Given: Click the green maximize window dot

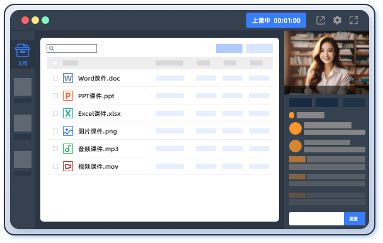Looking at the screenshot, I should pyautogui.click(x=45, y=20).
